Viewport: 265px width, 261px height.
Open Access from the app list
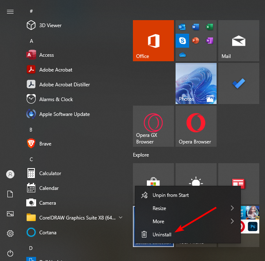point(75,55)
